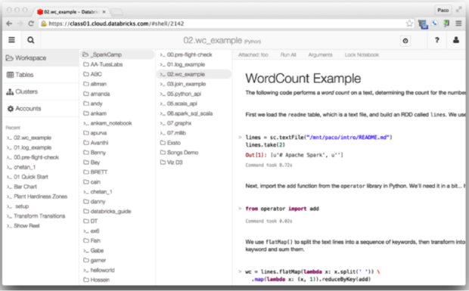The height and width of the screenshot is (291, 469).
Task: Open recent item Show Reel
Action: [23, 226]
